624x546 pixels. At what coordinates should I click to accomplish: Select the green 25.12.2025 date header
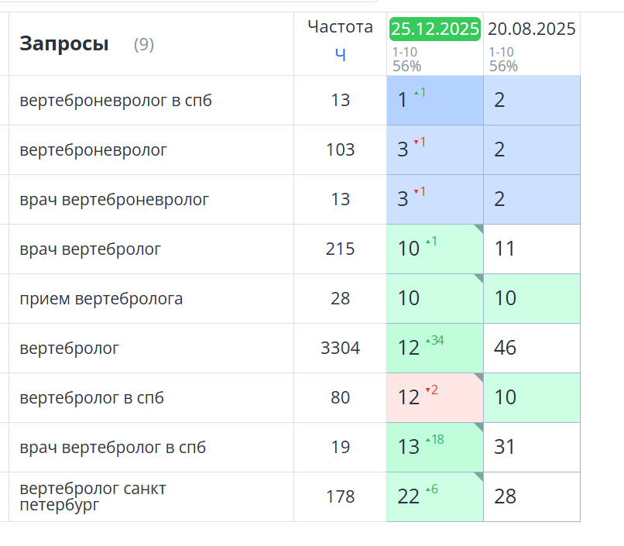tap(435, 29)
